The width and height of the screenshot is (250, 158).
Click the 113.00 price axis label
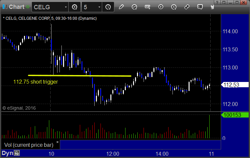pos(230,67)
